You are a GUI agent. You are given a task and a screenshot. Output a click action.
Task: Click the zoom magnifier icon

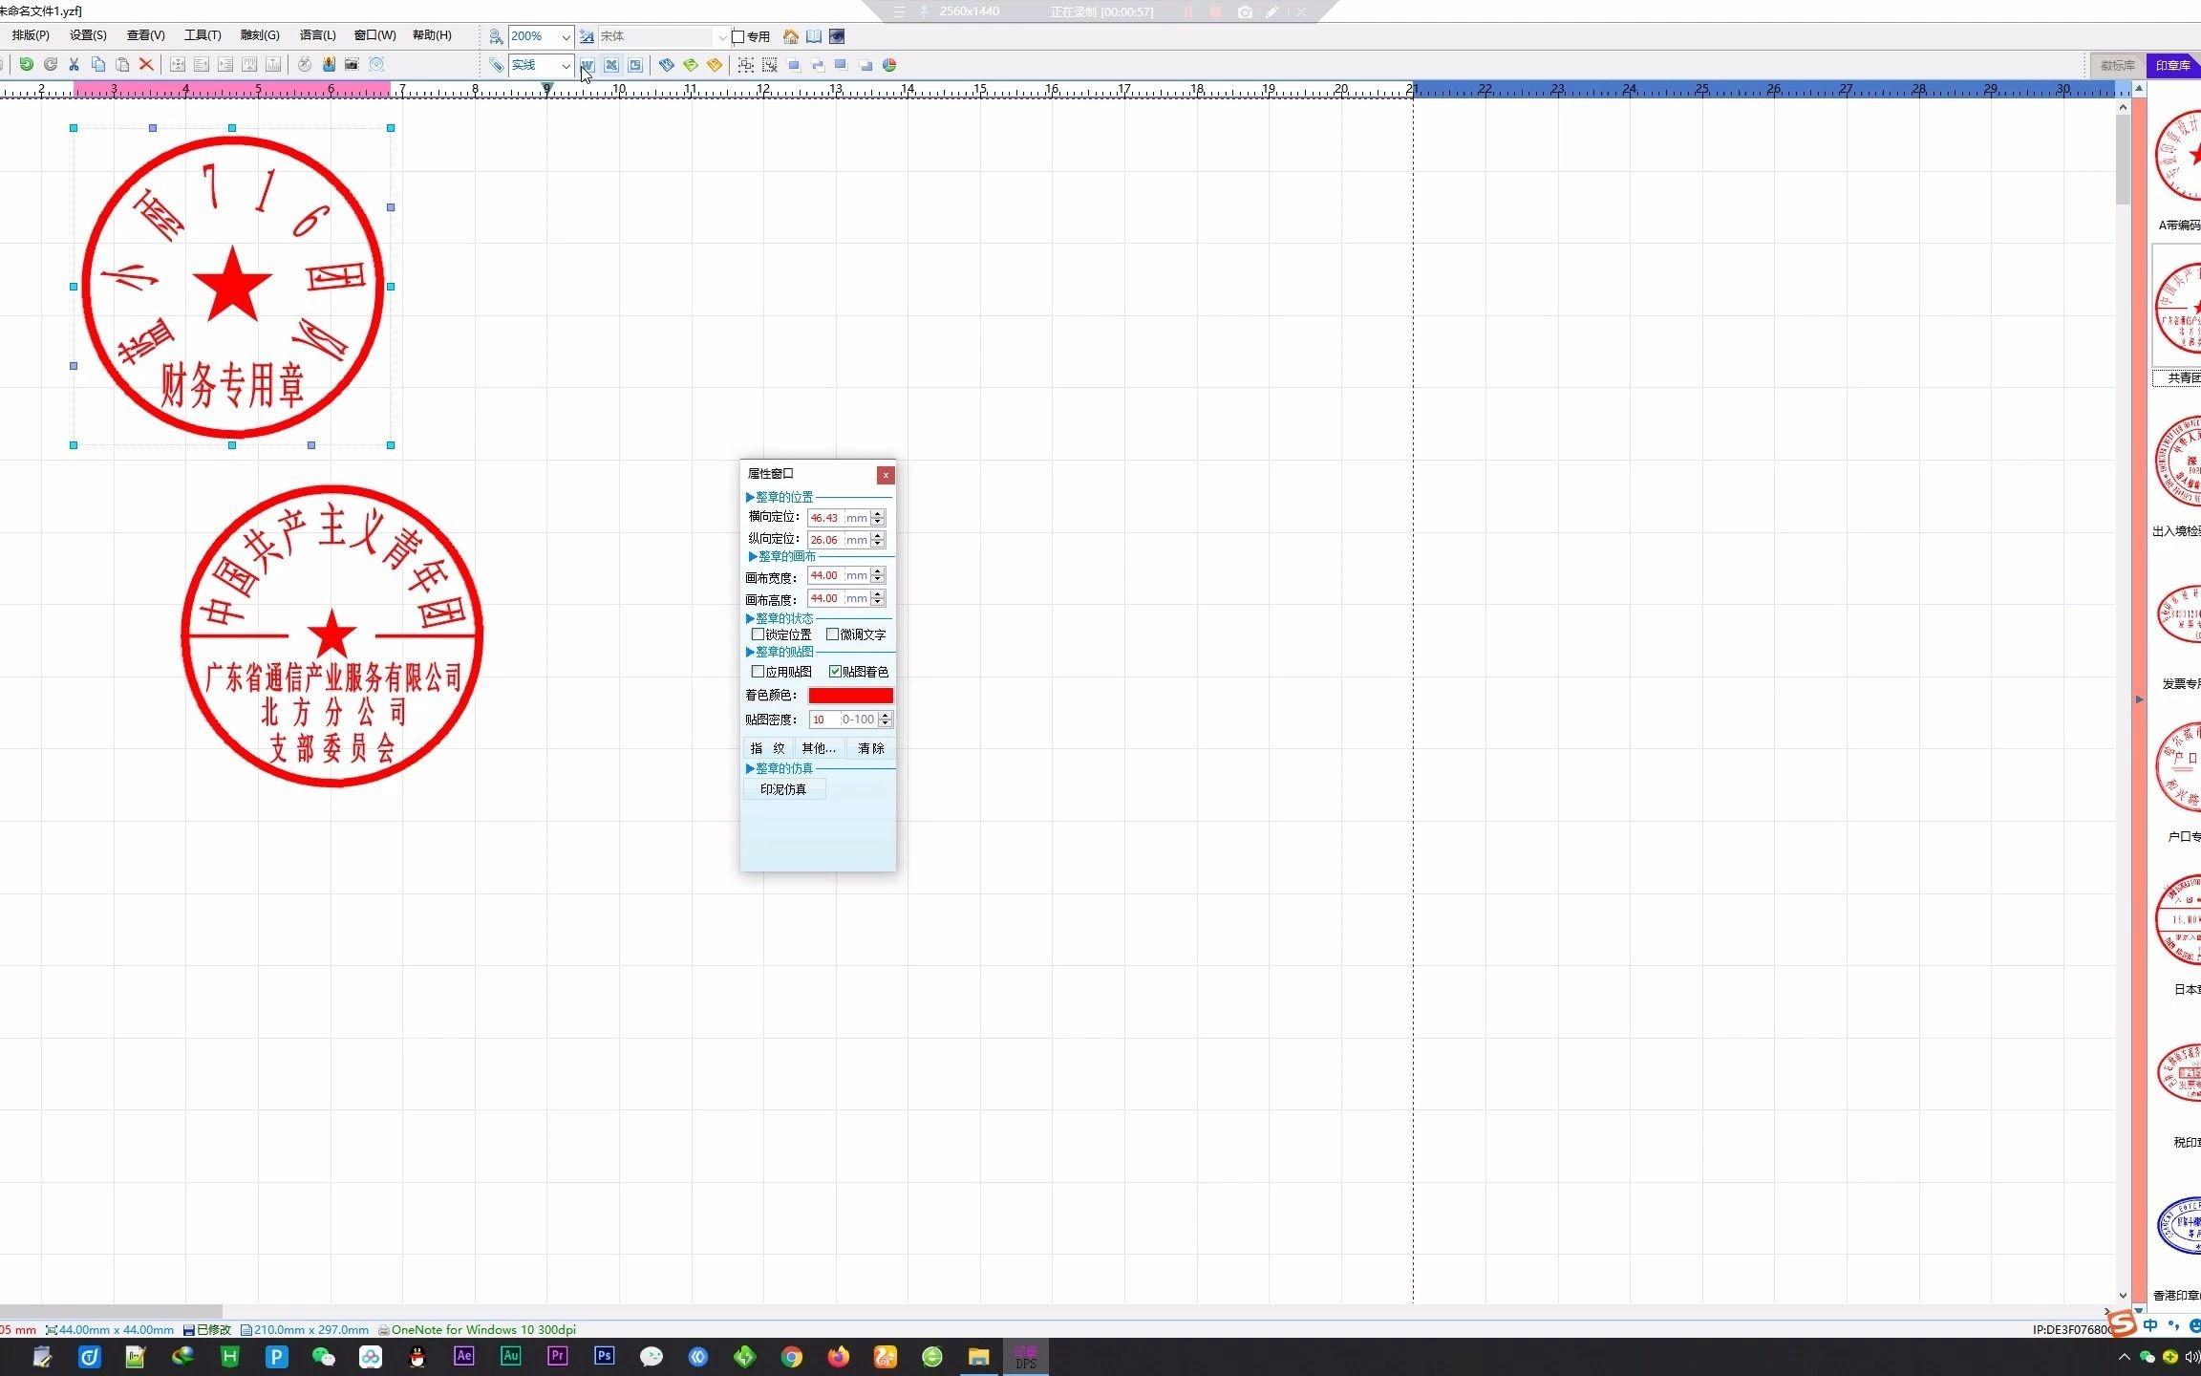point(496,36)
